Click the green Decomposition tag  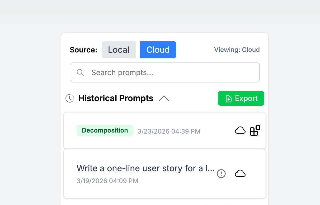[x=105, y=130]
